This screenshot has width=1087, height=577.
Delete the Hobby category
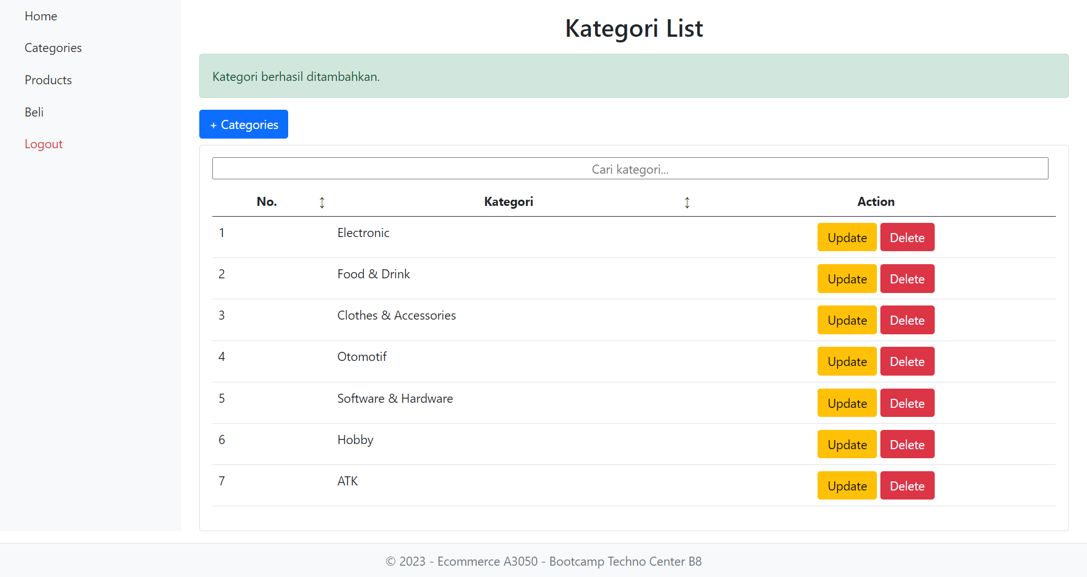coord(907,445)
